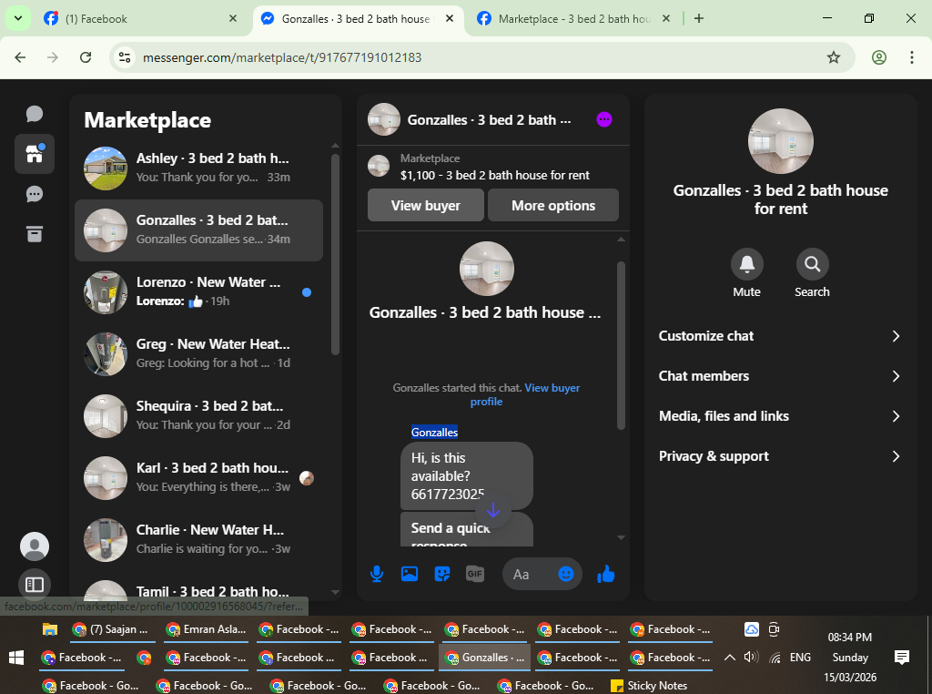Screen dimensions: 932x694
Task: Click the View buyer button
Action: (426, 205)
